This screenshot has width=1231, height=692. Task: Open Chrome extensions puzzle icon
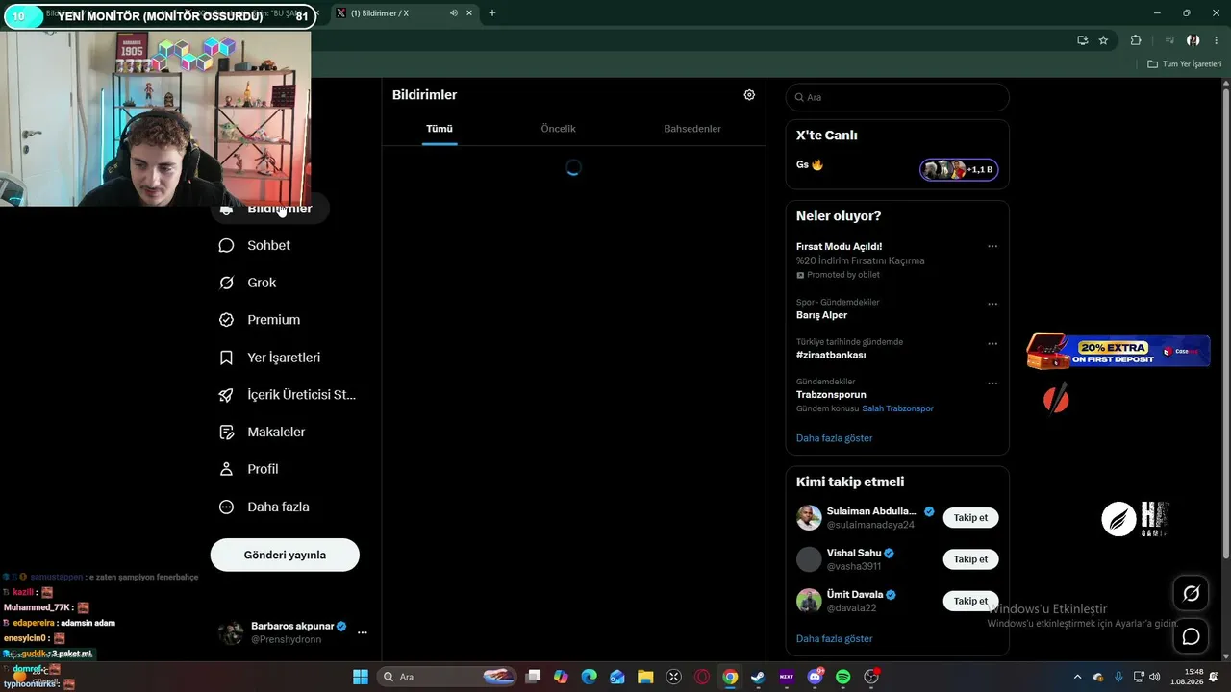[x=1136, y=40]
